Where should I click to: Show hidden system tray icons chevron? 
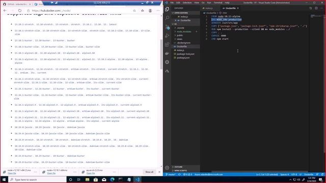pyautogui.click(x=290, y=179)
